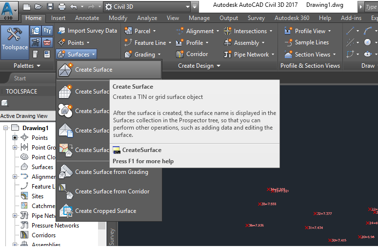The width and height of the screenshot is (378, 247).
Task: Expand the Alignments tree node
Action: tap(15, 177)
